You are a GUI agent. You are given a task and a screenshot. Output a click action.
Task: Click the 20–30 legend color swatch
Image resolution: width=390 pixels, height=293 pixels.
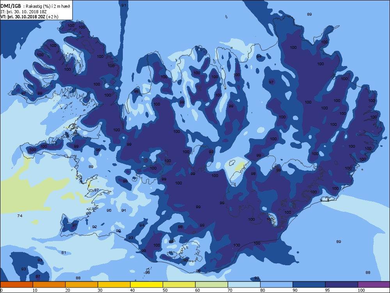(x=82, y=284)
